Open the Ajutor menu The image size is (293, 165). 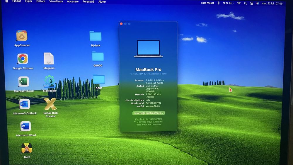coord(102,2)
